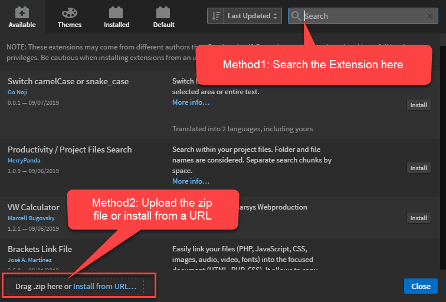Open author José A. Martínez's page
The width and height of the screenshot is (446, 302).
click(x=29, y=260)
